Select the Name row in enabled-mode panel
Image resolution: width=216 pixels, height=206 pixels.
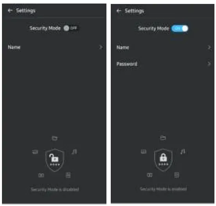pyautogui.click(x=162, y=47)
